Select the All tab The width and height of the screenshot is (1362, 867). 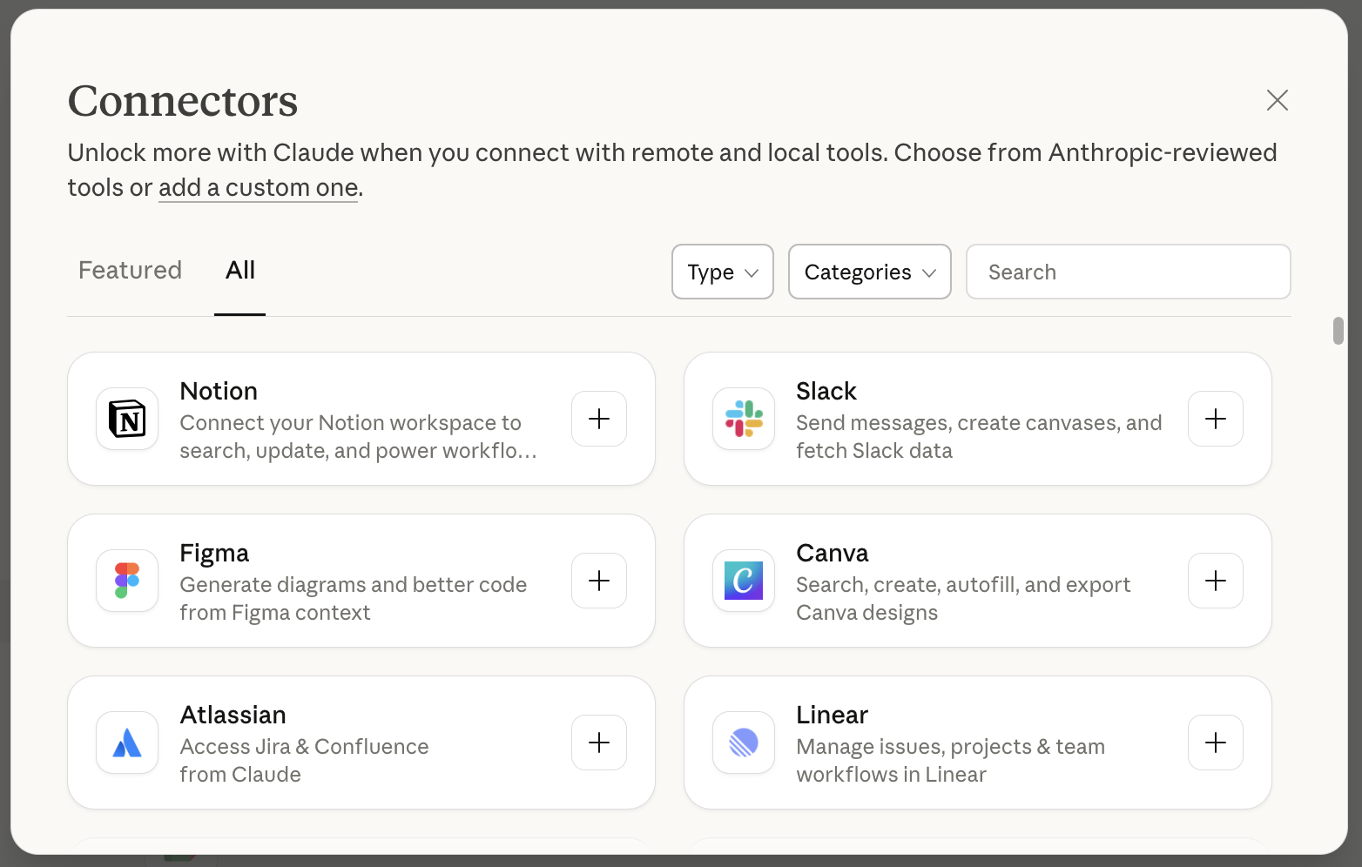[x=239, y=271]
